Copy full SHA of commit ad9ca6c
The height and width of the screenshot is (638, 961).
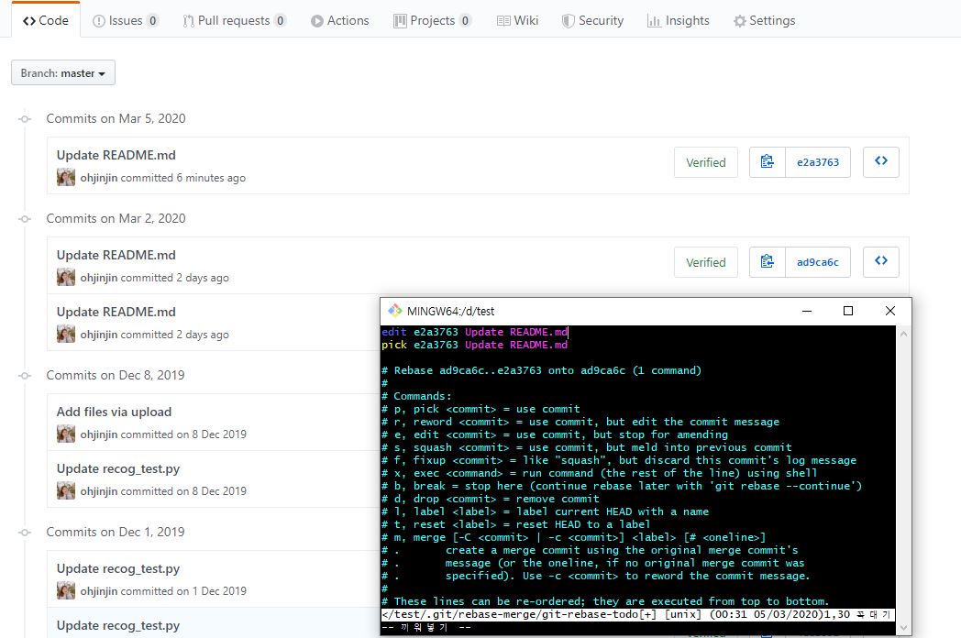767,261
